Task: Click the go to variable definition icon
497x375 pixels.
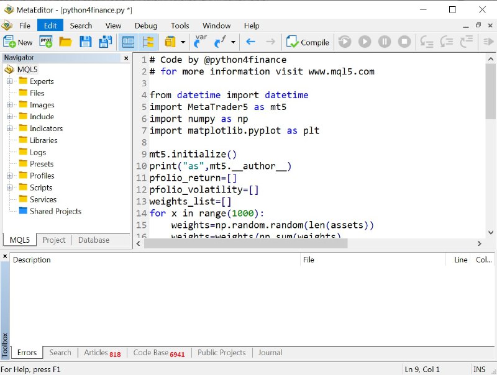Action: tap(200, 42)
